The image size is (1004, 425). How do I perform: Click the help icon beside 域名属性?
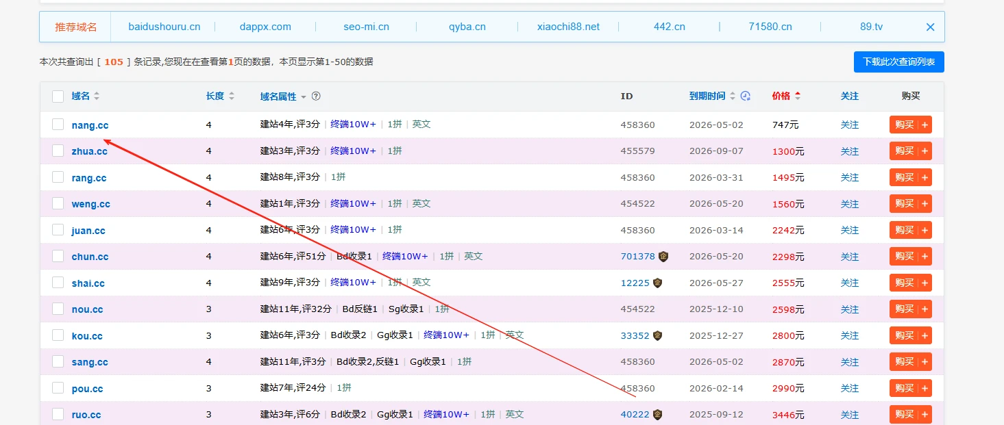tap(316, 96)
